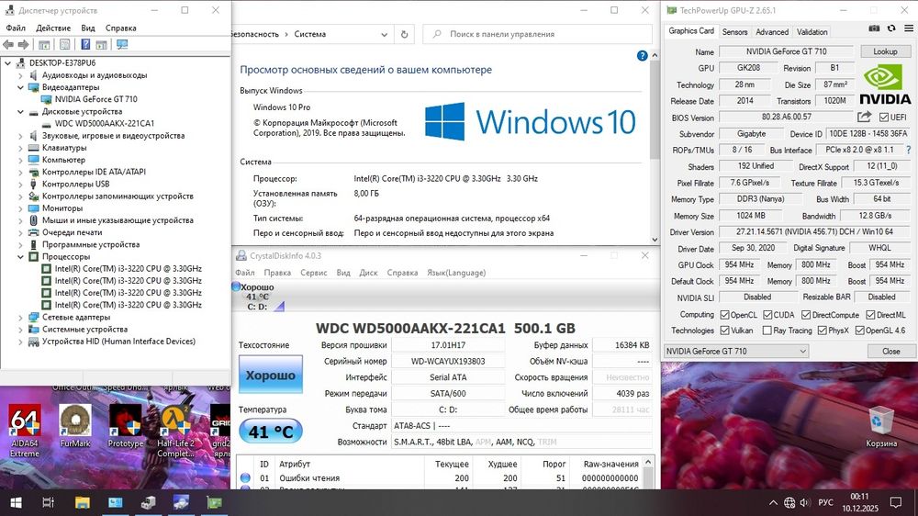Click the Back arrow in Device Manager toolbar
Viewport: 918px width, 516px height.
click(x=8, y=44)
